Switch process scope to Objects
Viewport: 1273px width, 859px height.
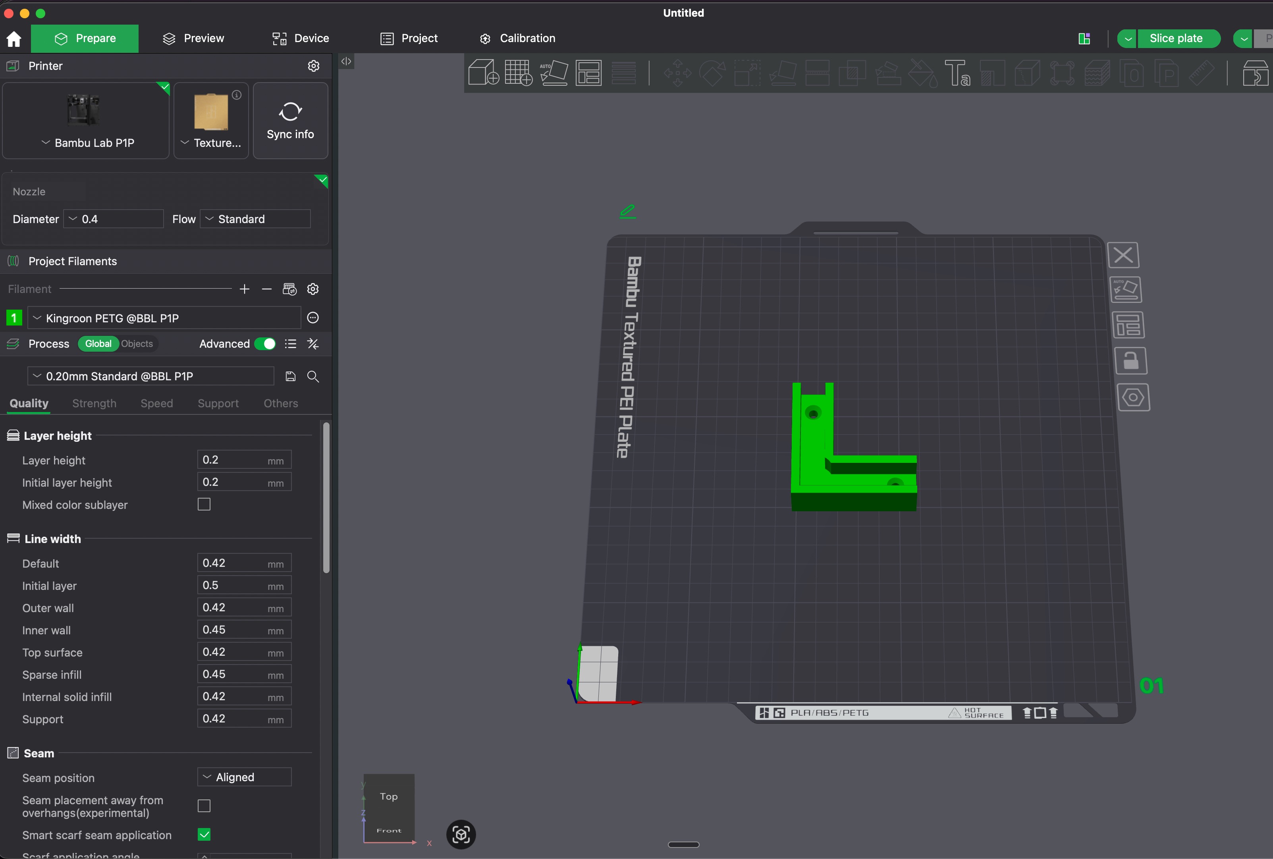click(x=137, y=344)
